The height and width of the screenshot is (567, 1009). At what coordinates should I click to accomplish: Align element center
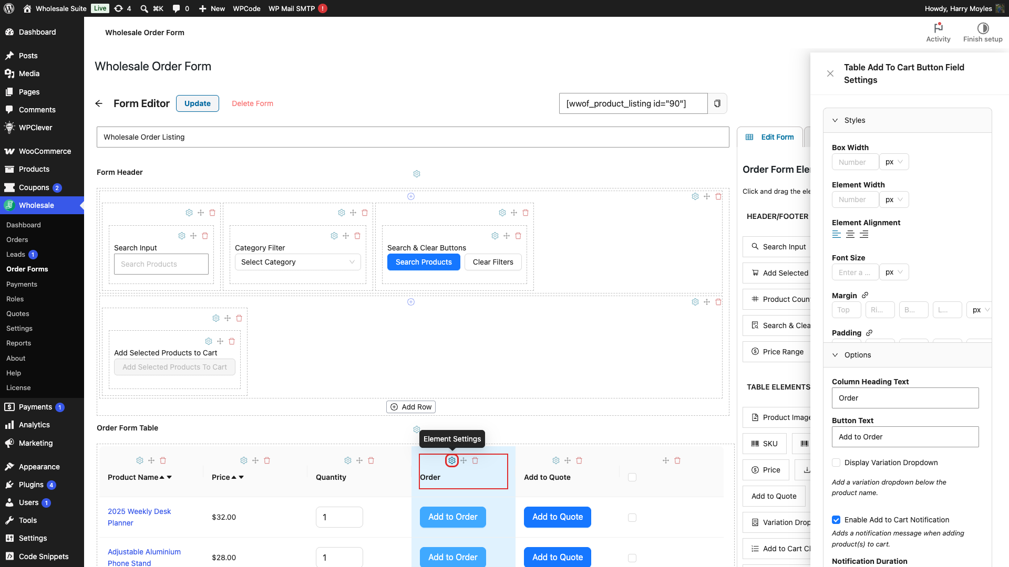[850, 235]
